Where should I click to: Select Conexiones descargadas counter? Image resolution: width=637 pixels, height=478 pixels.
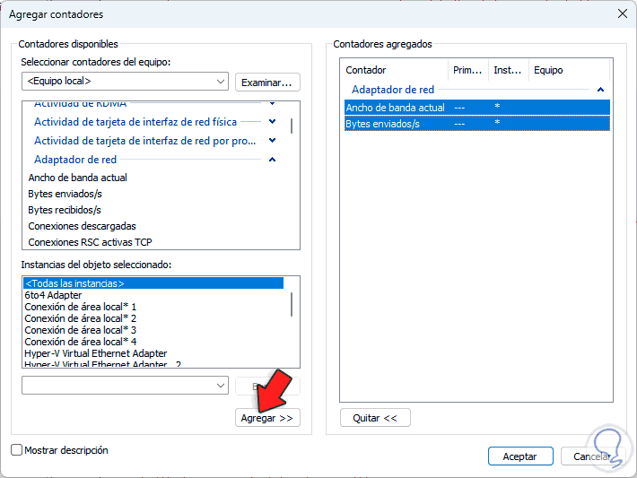82,226
